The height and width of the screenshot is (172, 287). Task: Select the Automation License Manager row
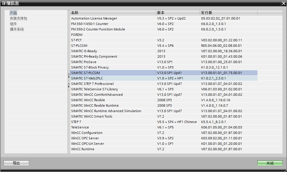coord(164,18)
